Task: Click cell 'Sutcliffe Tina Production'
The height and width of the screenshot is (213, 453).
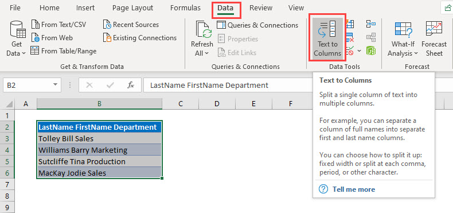Action: (99, 161)
